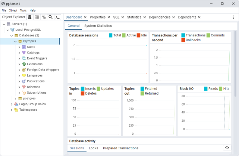Screen dimensions: 239x156
Task: Click the Filtered Rows toolbar icon
Action: [x=44, y=17]
